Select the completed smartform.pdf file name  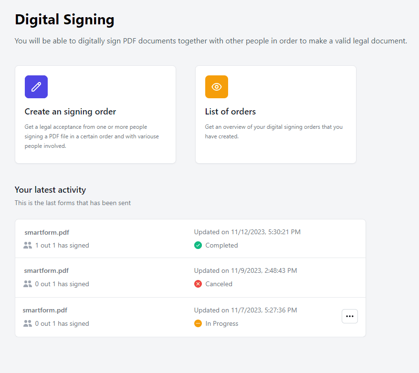[x=46, y=232]
